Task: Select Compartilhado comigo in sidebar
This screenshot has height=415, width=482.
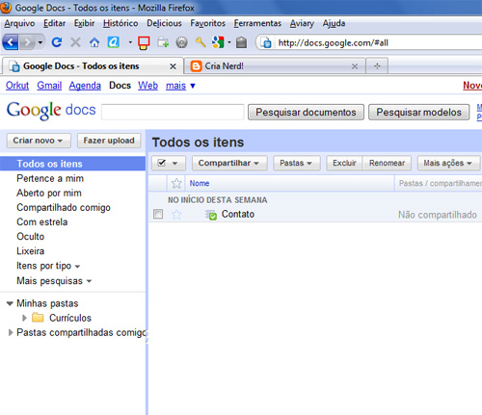Action: [x=64, y=208]
